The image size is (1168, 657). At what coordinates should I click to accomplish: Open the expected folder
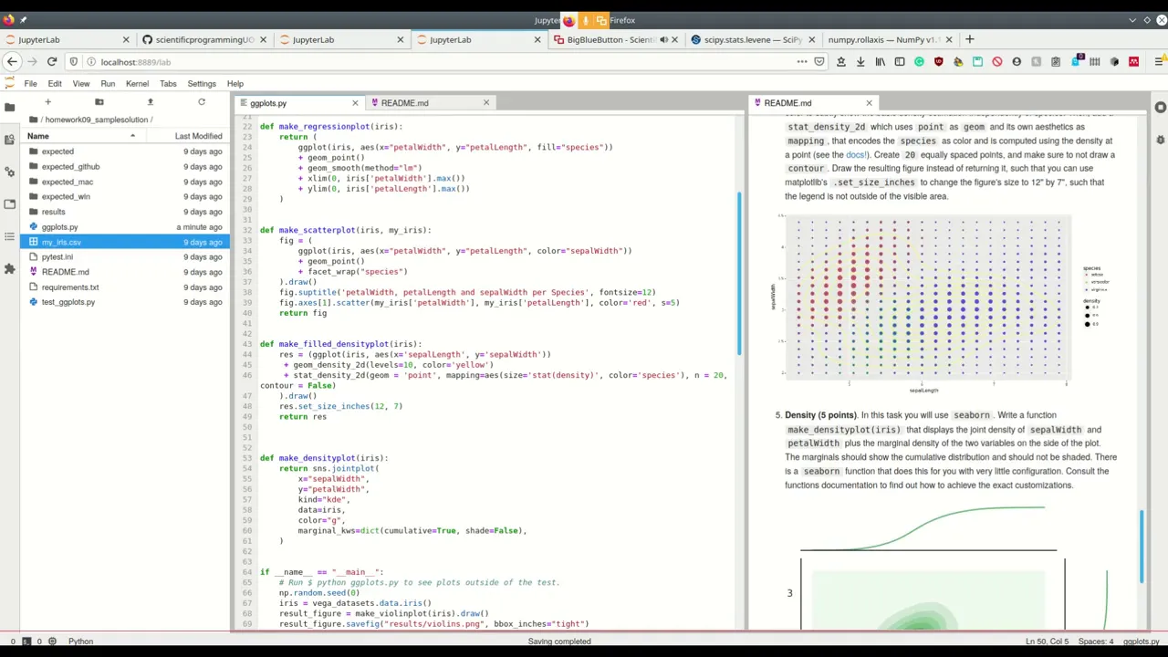point(125,151)
